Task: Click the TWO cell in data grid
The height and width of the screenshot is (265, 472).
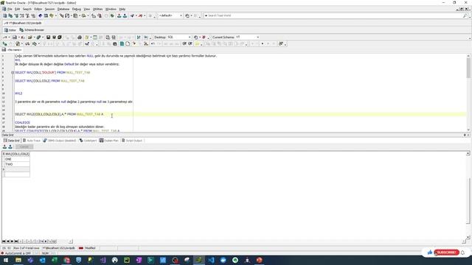Action: pos(17,164)
